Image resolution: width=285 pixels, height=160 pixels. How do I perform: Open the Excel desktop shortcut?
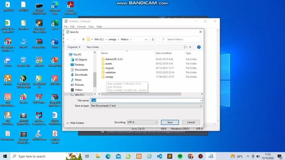click(55, 25)
